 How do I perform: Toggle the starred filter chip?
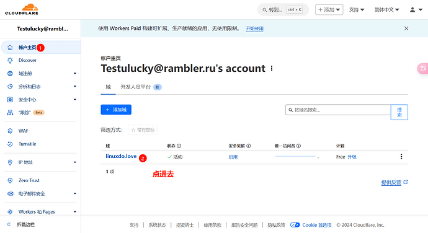point(143,130)
